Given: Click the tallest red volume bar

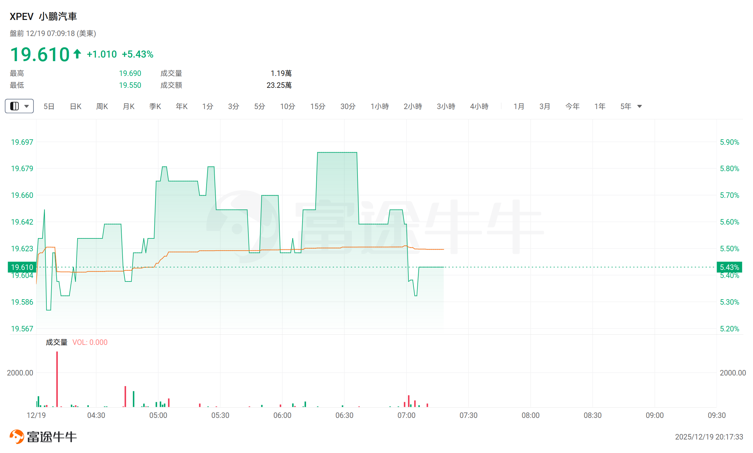Looking at the screenshot, I should coord(57,380).
